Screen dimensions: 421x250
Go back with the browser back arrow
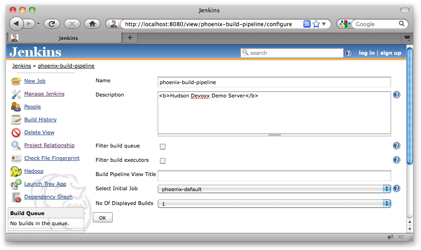[x=16, y=24]
